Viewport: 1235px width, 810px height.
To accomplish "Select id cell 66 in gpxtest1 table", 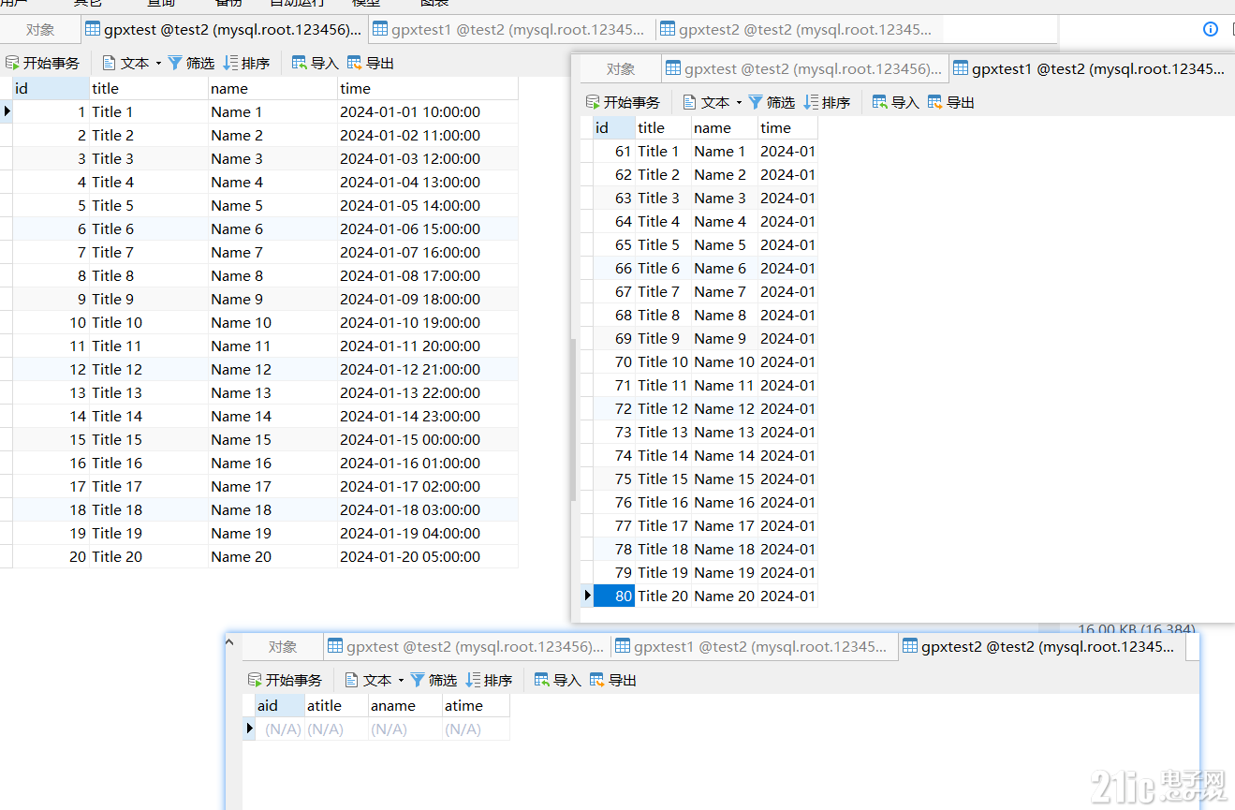I will [613, 268].
